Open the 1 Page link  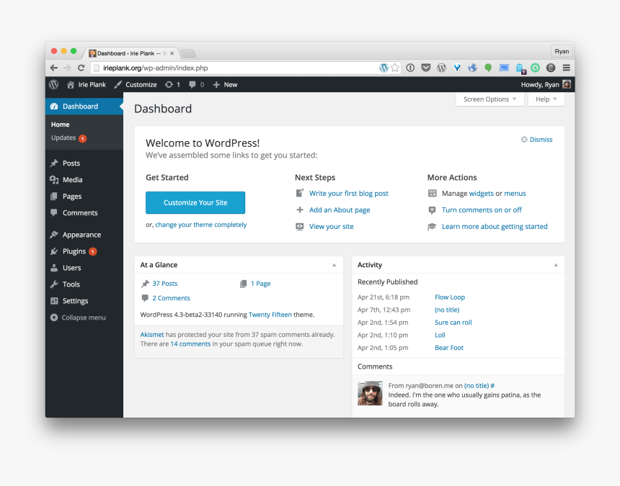point(260,284)
